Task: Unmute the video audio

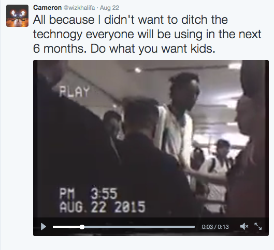Action: click(x=244, y=226)
